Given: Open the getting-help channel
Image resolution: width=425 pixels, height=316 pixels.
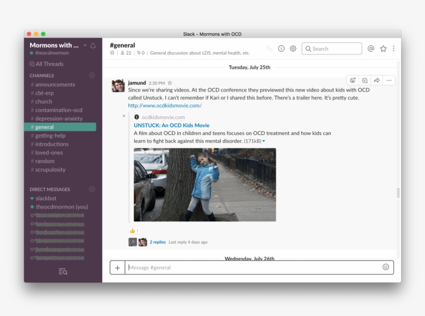Looking at the screenshot, I should [50, 136].
